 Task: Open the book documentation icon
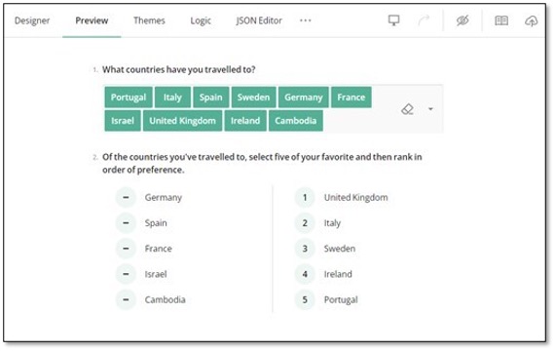(x=501, y=20)
